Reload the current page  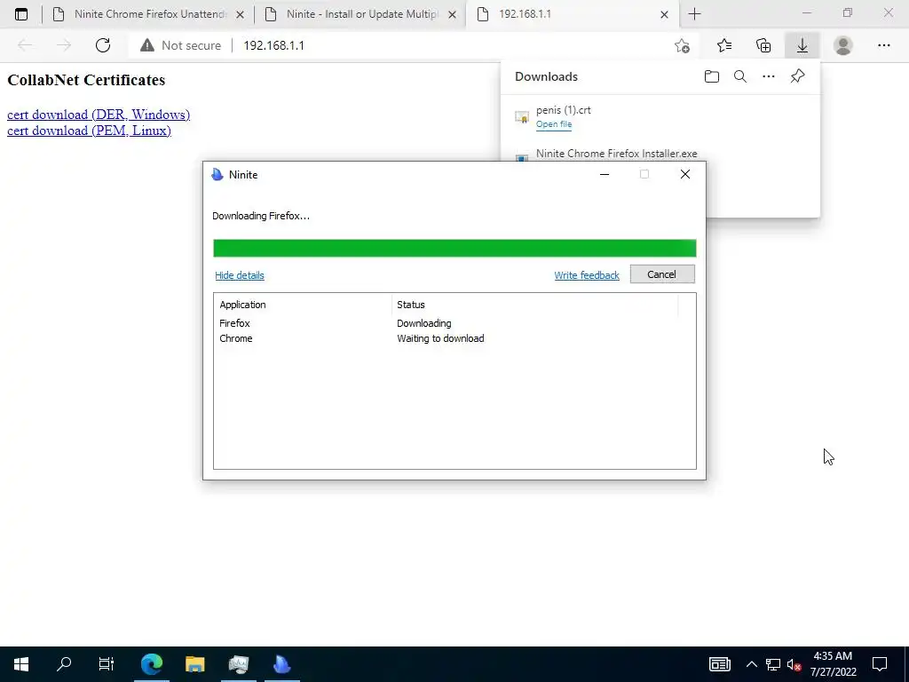103,45
